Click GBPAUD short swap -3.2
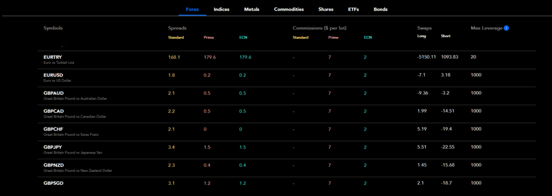552x196 pixels. [445, 93]
